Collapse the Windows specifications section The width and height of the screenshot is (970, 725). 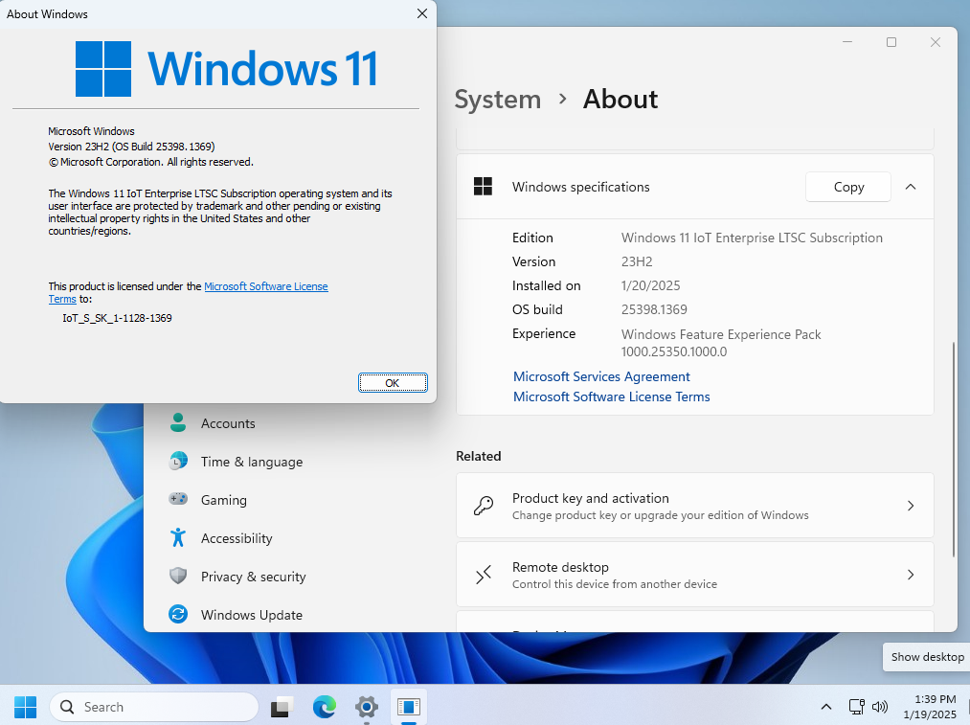pos(911,187)
